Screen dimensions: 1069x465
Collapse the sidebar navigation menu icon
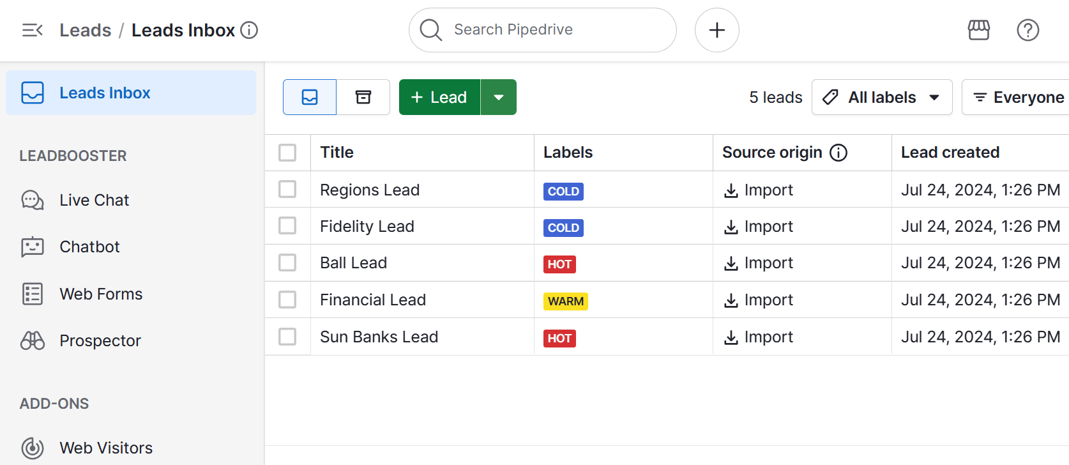[x=32, y=30]
